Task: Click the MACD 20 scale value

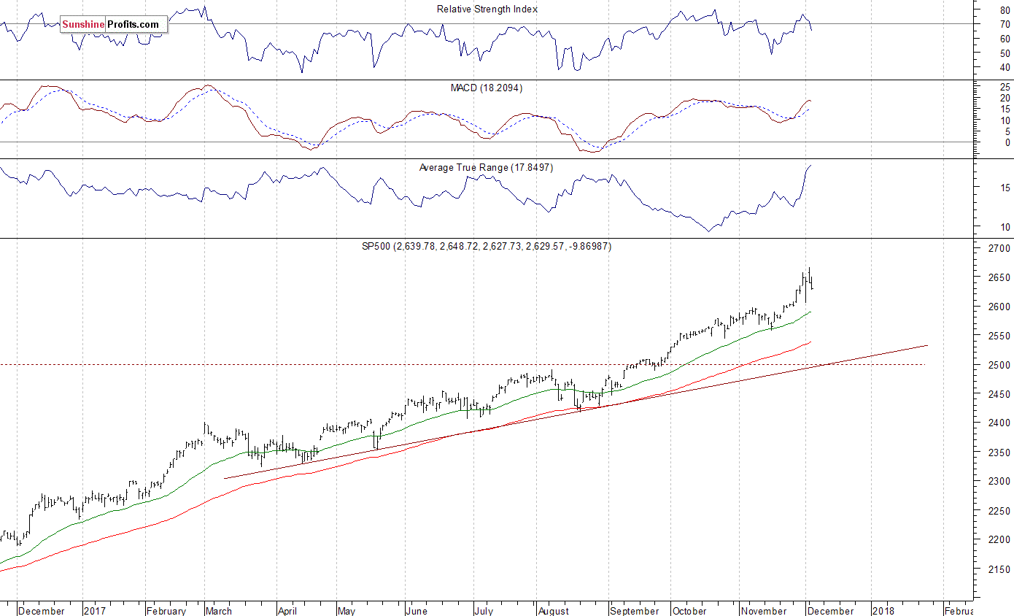Action: coord(1005,99)
